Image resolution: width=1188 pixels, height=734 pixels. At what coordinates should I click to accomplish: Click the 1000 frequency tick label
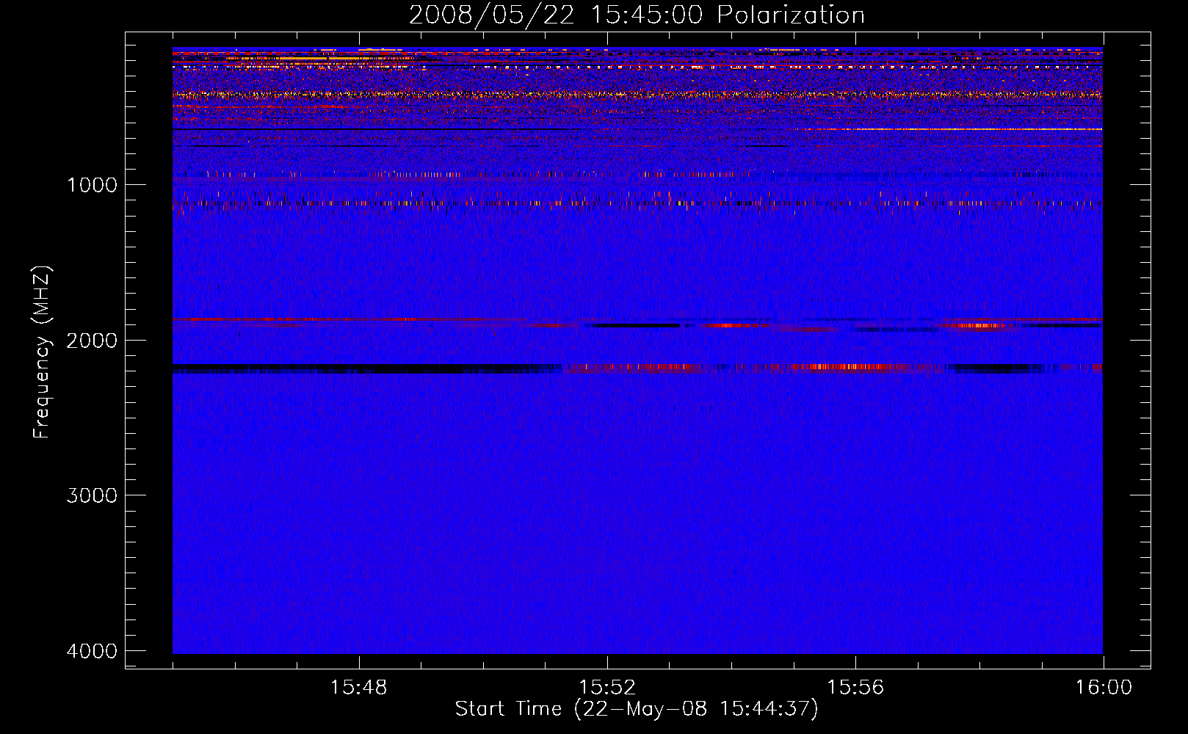pos(92,185)
